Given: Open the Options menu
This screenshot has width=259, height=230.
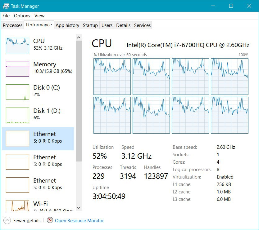Looking at the screenshot, I should click(x=22, y=16).
